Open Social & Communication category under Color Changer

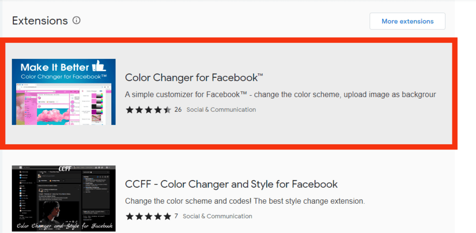click(x=221, y=110)
